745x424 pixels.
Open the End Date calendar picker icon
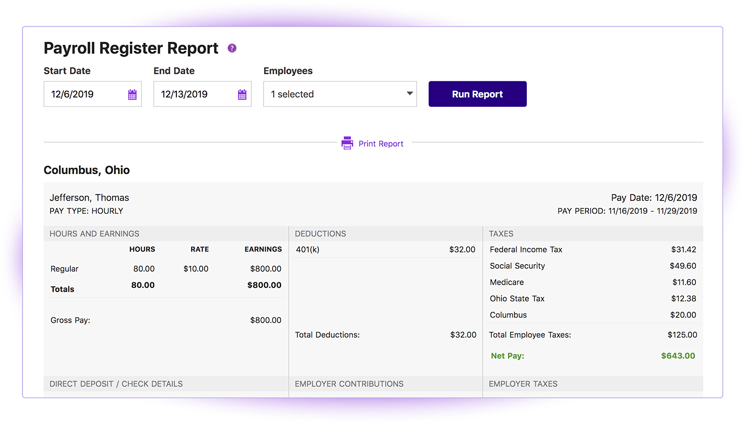tap(242, 95)
